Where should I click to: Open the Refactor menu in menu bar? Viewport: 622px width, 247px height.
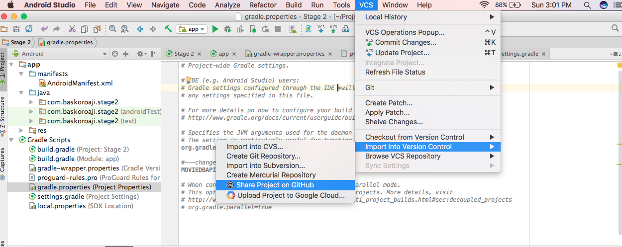click(263, 5)
